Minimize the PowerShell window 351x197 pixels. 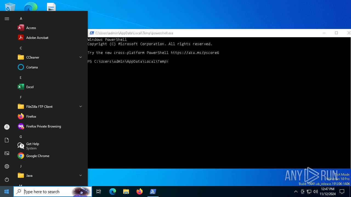pyautogui.click(x=324, y=33)
